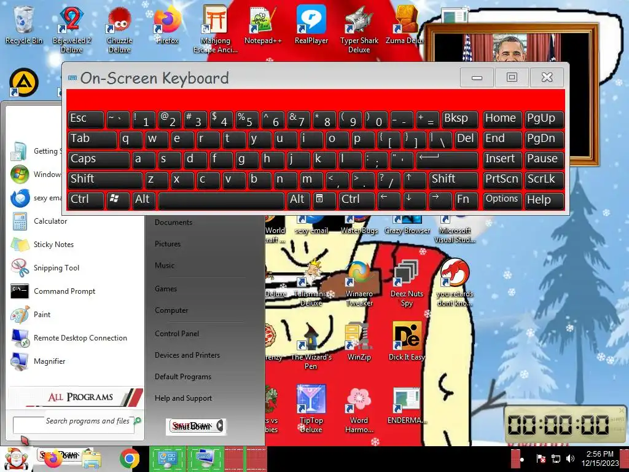Open Chrome from the taskbar

click(x=129, y=458)
